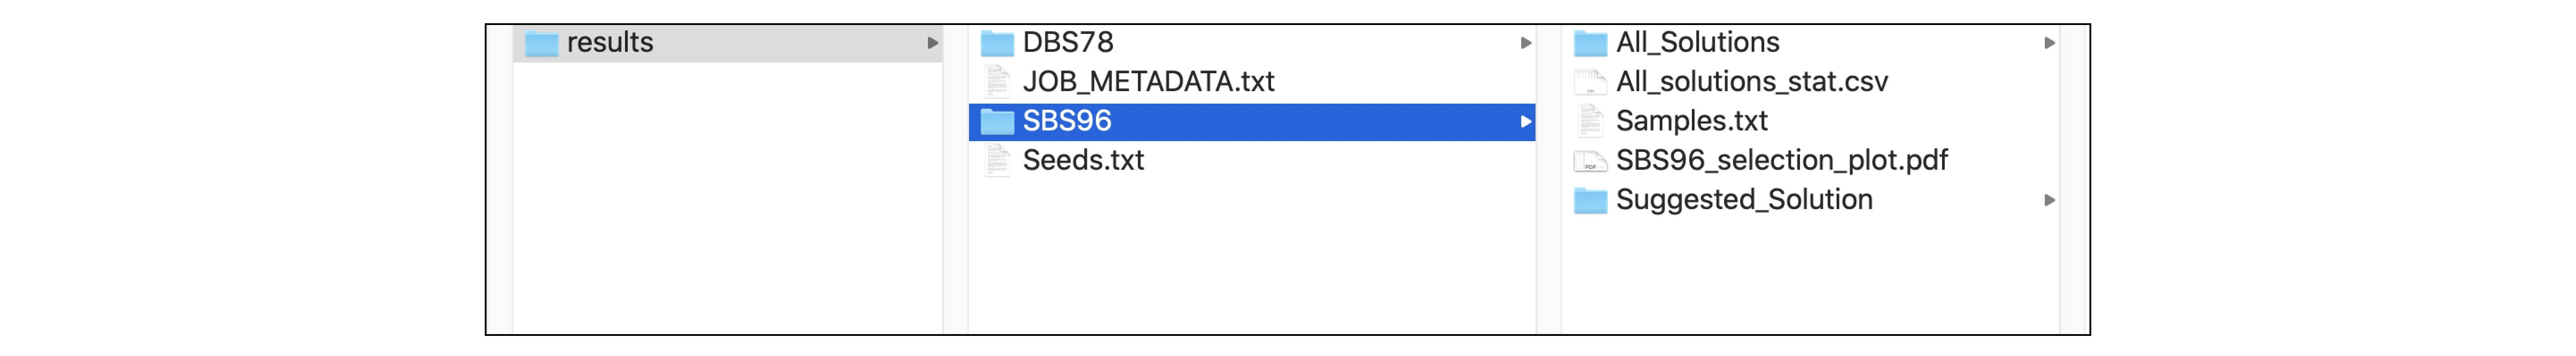Expand the DBS78 folder arrow
2576x356 pixels.
click(x=1525, y=43)
